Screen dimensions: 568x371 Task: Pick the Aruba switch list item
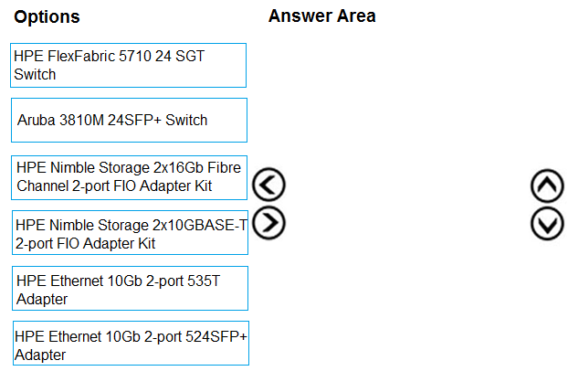pyautogui.click(x=129, y=120)
